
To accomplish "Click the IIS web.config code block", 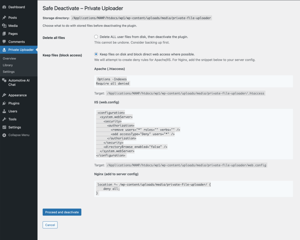I will (x=193, y=134).
